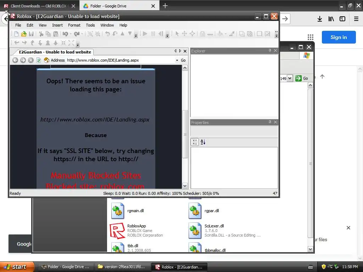Open the Insert menu
363x272 pixels.
57,25
